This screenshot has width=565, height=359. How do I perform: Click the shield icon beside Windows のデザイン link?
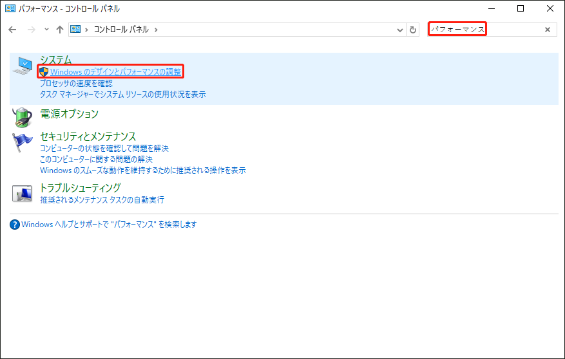point(44,71)
